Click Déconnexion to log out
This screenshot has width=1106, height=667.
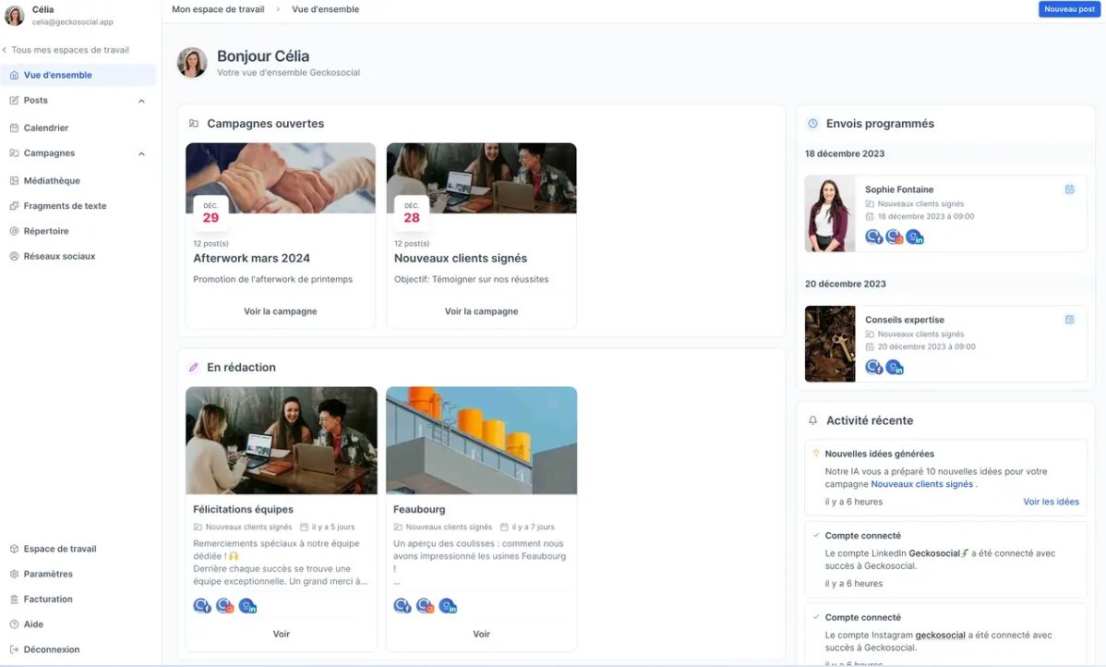point(52,649)
